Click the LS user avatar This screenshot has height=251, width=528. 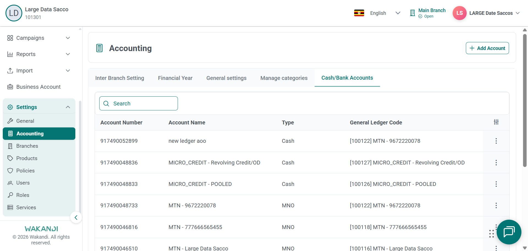point(460,13)
